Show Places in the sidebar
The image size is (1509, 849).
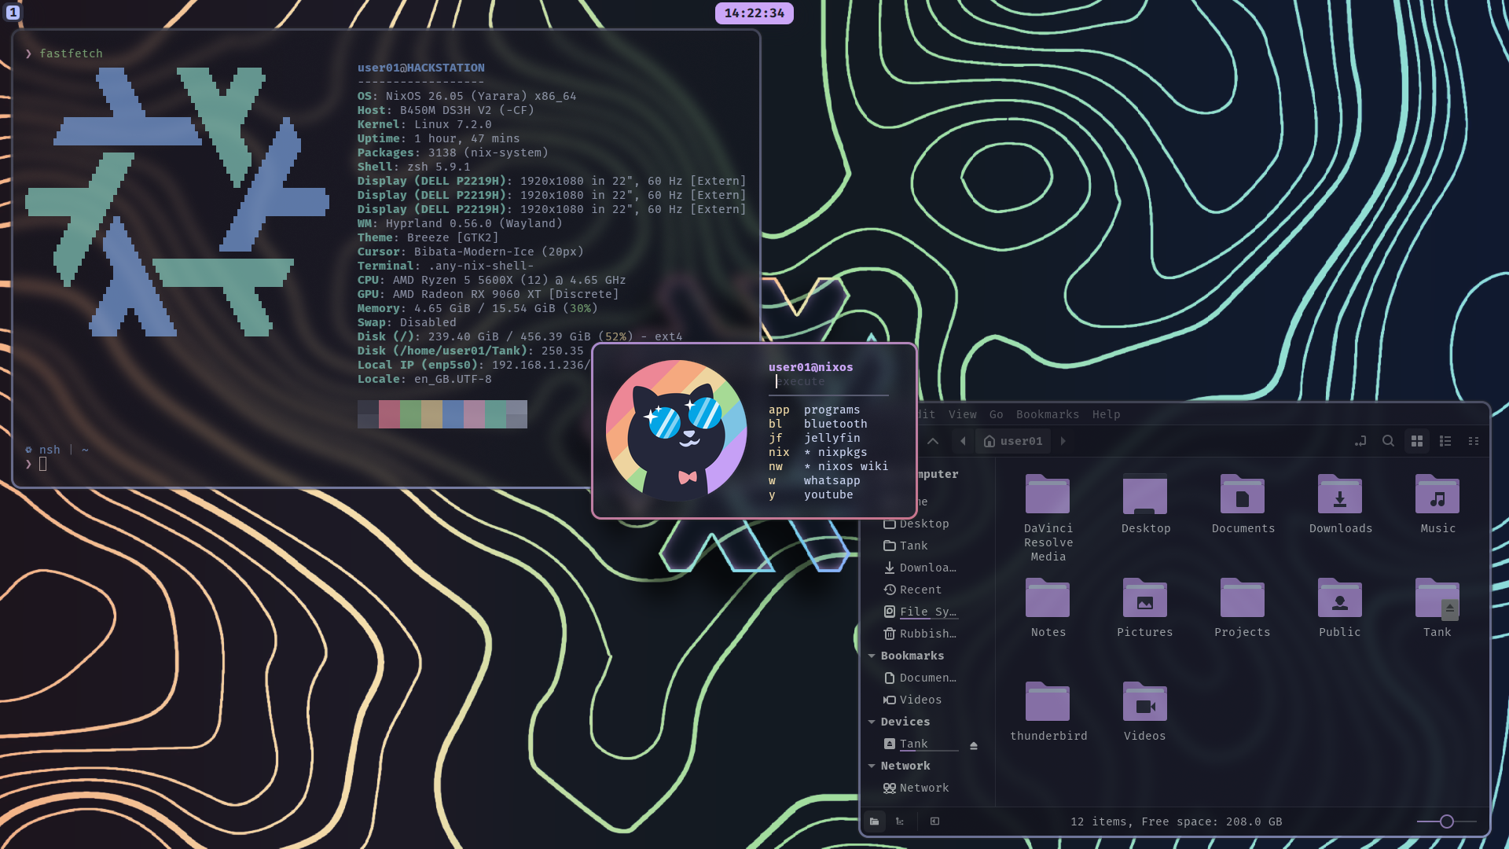pos(875,821)
